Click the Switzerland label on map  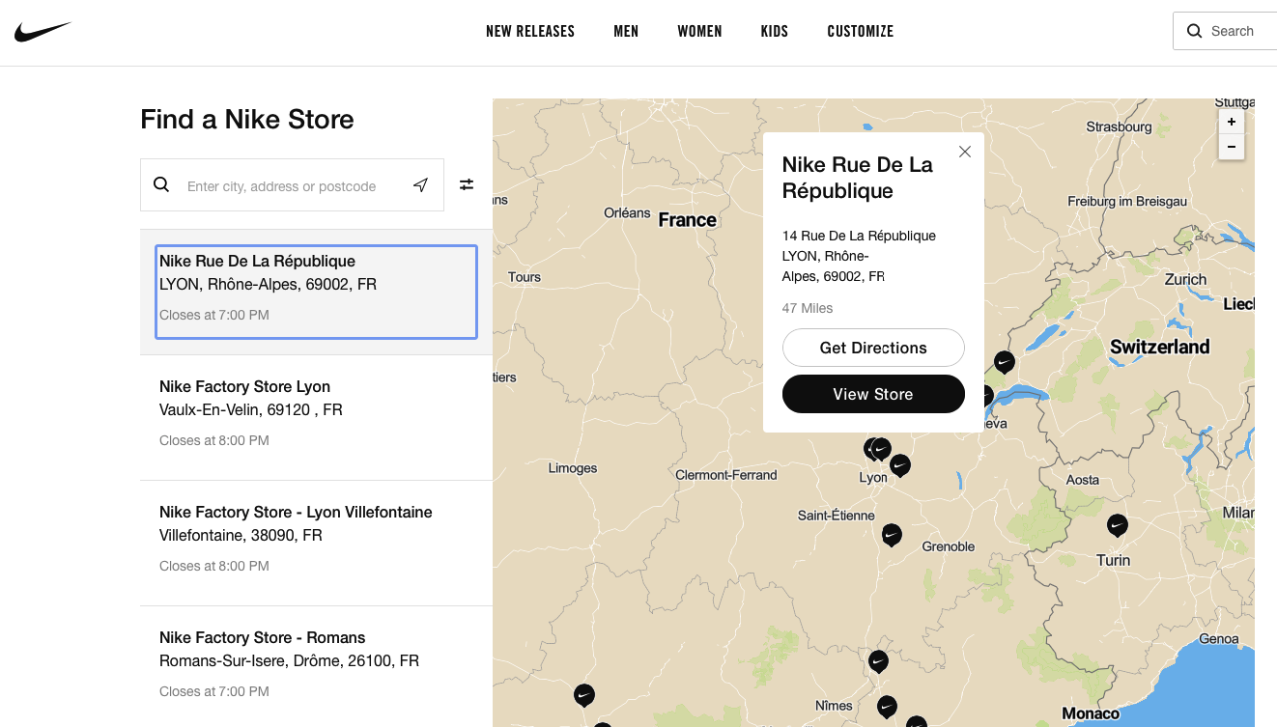click(x=1159, y=347)
